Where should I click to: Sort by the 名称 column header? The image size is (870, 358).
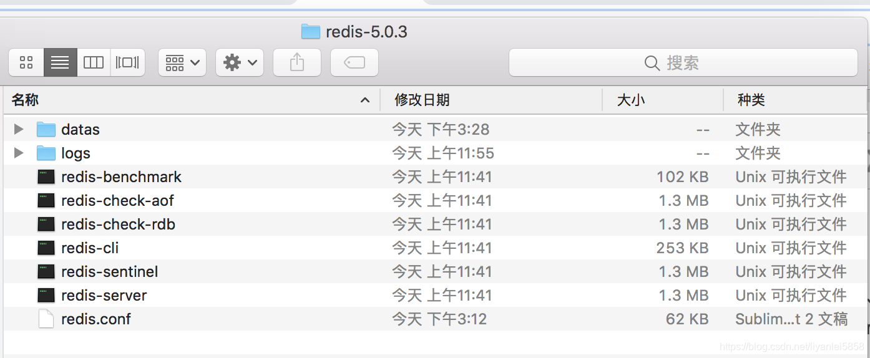pyautogui.click(x=192, y=100)
